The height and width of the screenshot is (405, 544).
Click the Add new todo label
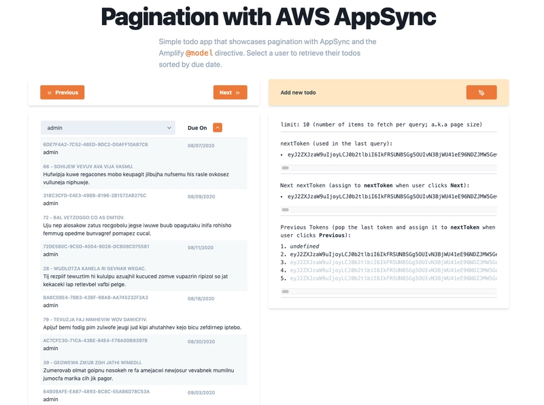pyautogui.click(x=298, y=93)
